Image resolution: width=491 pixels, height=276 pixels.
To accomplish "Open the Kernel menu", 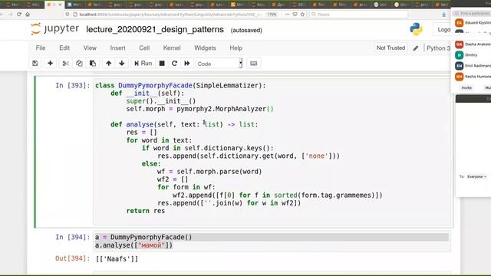I will [x=172, y=48].
